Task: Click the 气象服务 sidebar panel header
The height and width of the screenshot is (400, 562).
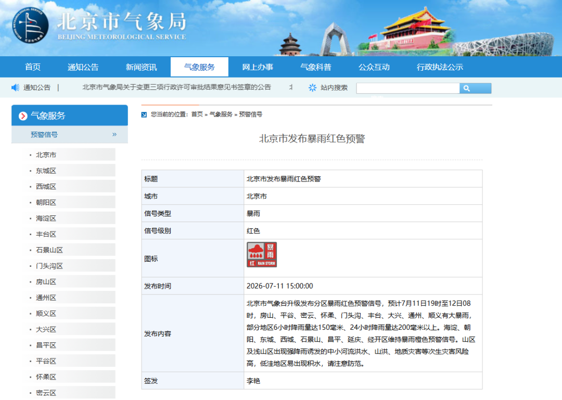Action: click(70, 115)
